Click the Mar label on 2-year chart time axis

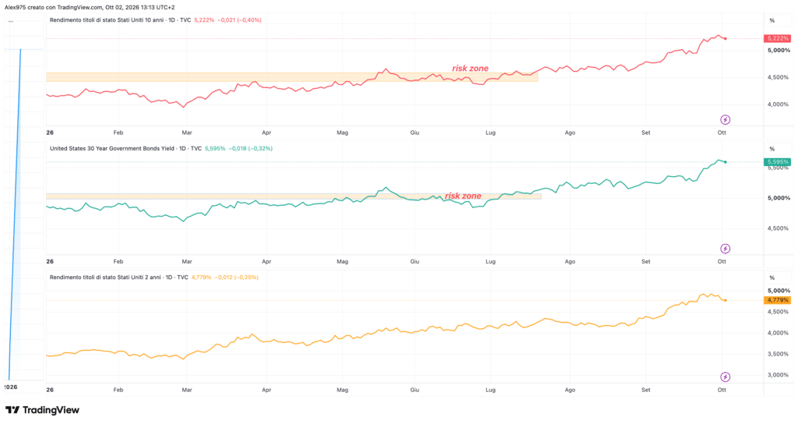(187, 390)
